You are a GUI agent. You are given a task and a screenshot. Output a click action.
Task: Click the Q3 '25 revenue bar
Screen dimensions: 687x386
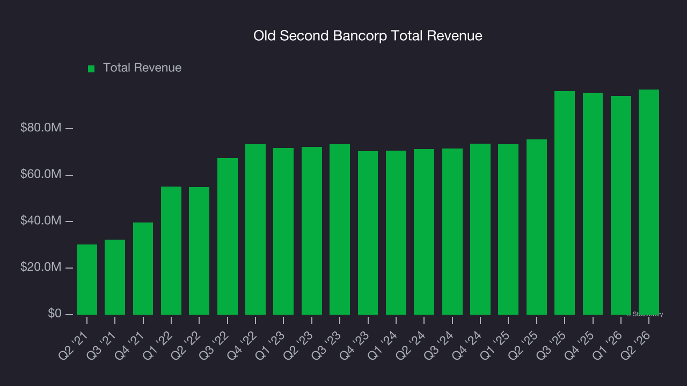click(x=565, y=203)
